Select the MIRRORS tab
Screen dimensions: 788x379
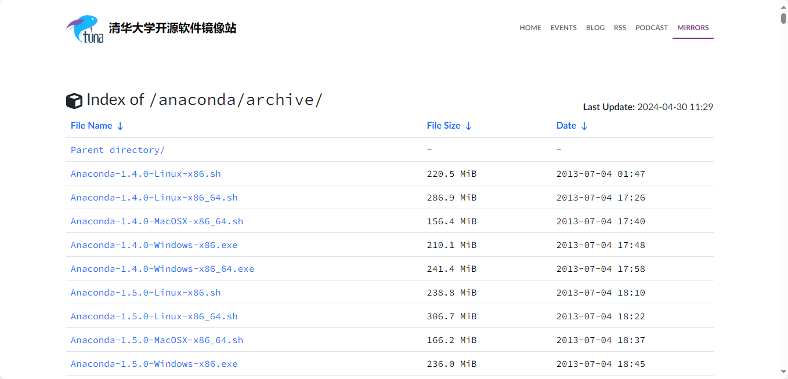point(693,28)
